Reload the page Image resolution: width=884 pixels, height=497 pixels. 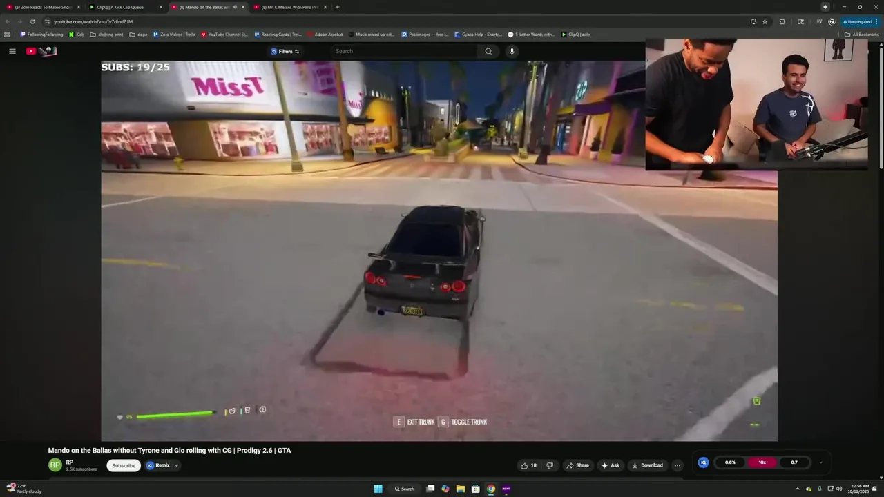32,21
